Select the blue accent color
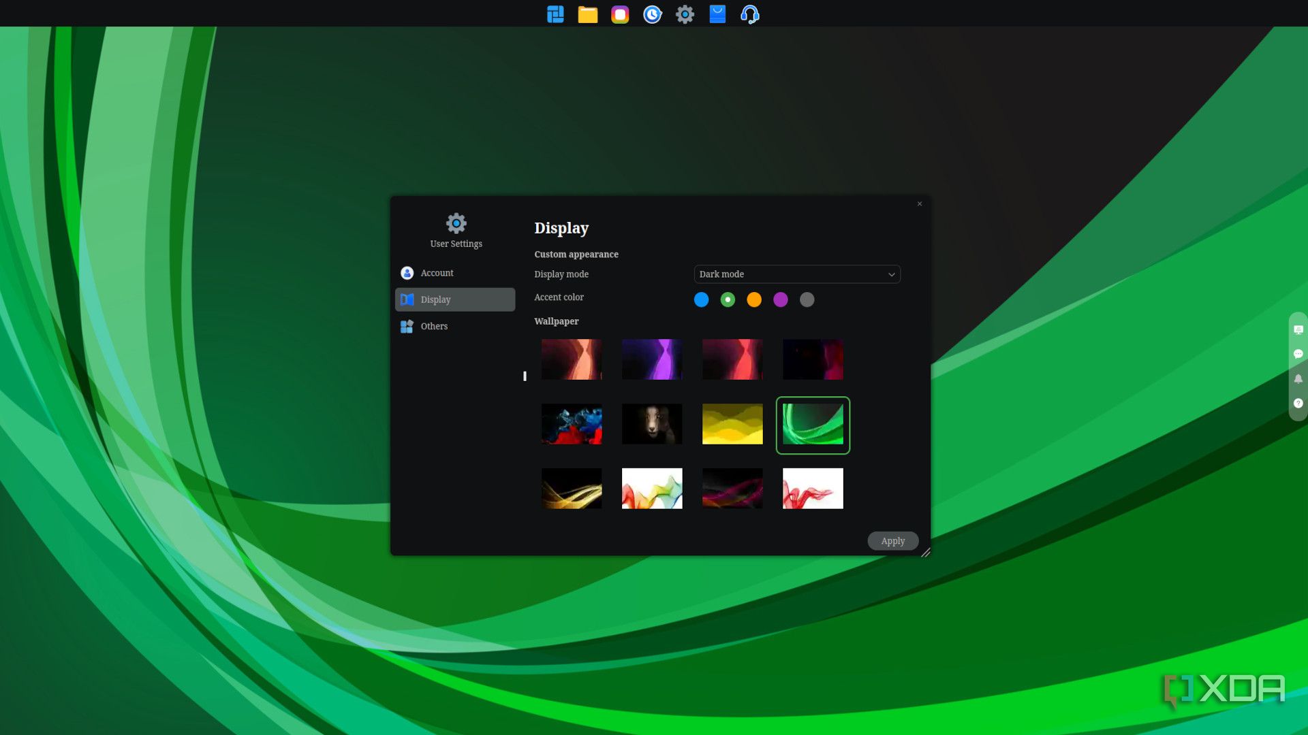Viewport: 1308px width, 735px height. [x=701, y=299]
